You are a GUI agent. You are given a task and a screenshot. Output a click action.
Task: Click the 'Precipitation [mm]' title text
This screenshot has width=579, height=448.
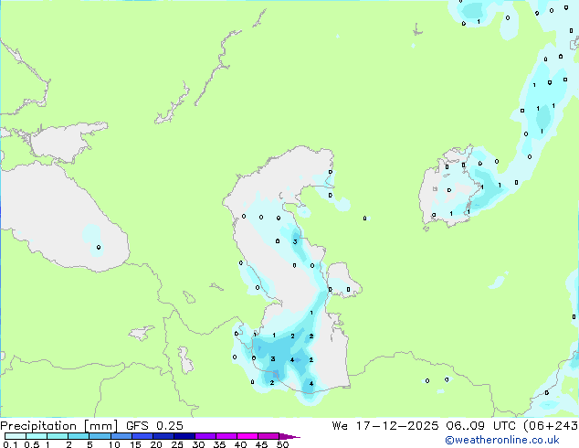pos(59,426)
